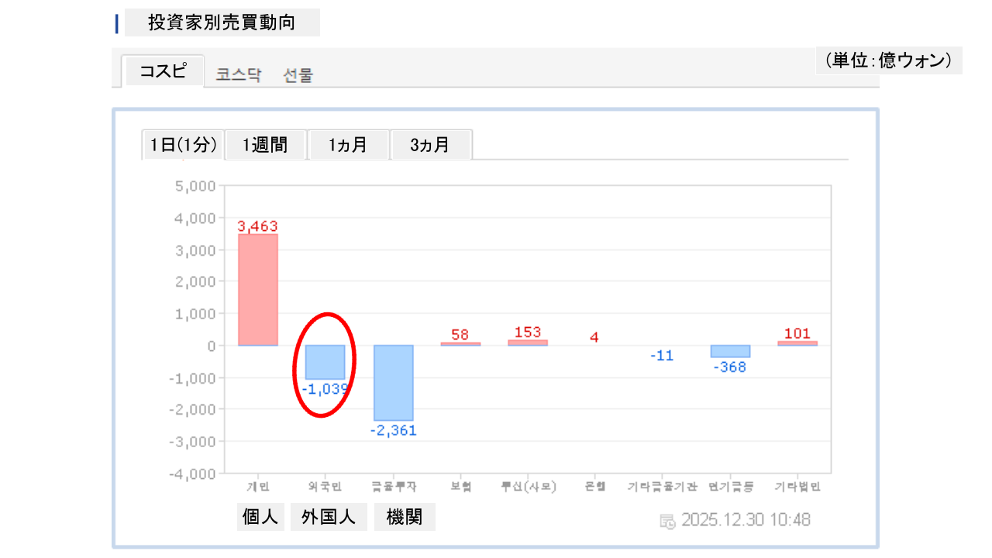Select the 선물 tab
This screenshot has width=992, height=558.
click(x=298, y=75)
